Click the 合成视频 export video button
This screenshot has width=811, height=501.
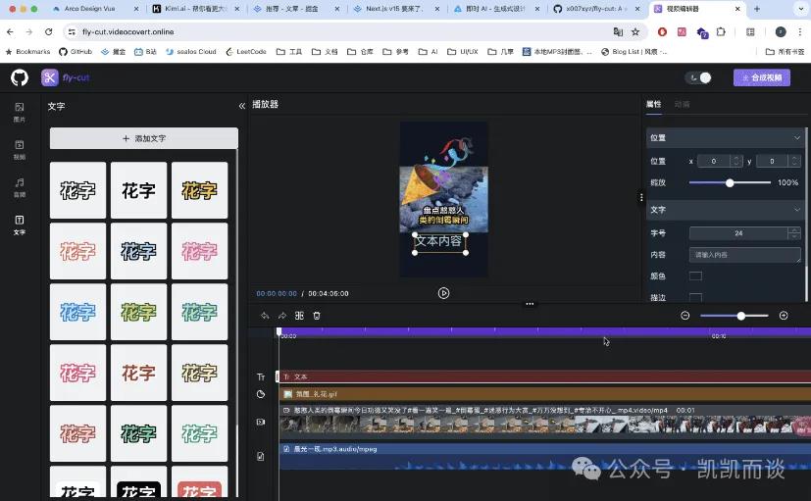click(x=761, y=77)
